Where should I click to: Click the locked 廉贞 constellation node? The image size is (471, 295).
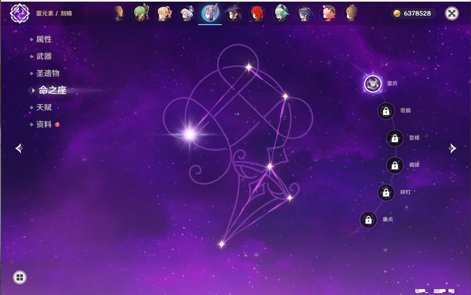pos(369,220)
